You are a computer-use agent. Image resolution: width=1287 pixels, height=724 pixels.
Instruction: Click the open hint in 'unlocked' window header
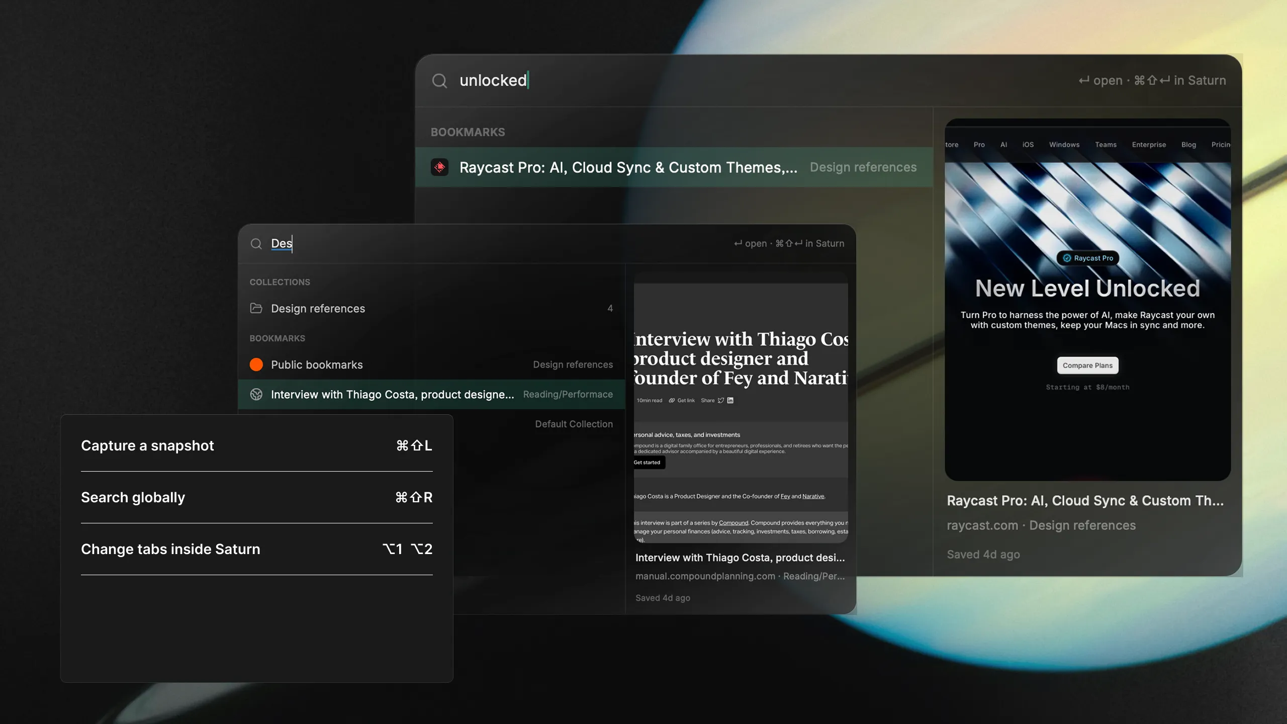click(1100, 80)
